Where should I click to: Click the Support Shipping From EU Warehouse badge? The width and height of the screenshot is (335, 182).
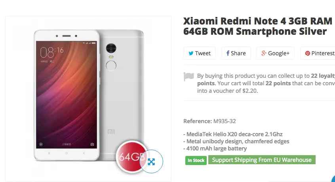click(x=262, y=160)
